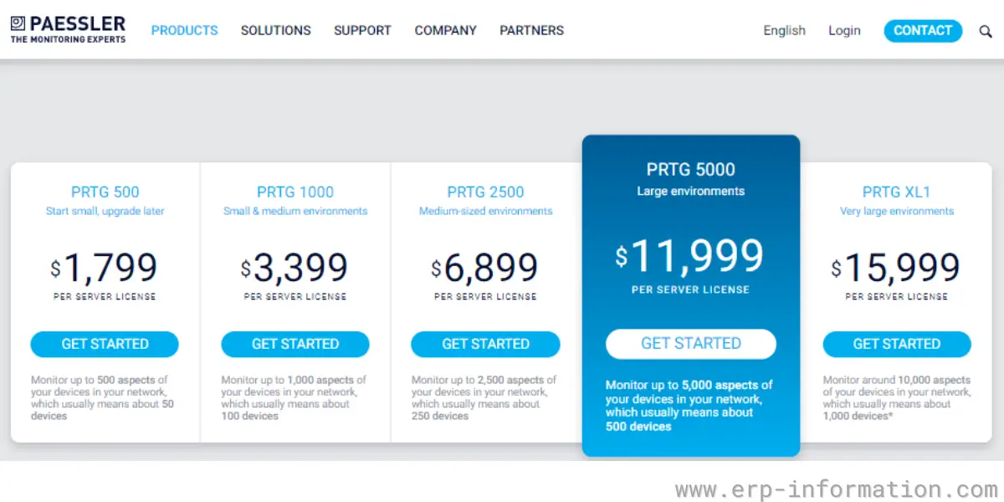Open the SOLUTIONS menu
This screenshot has width=1004, height=502.
click(x=275, y=30)
